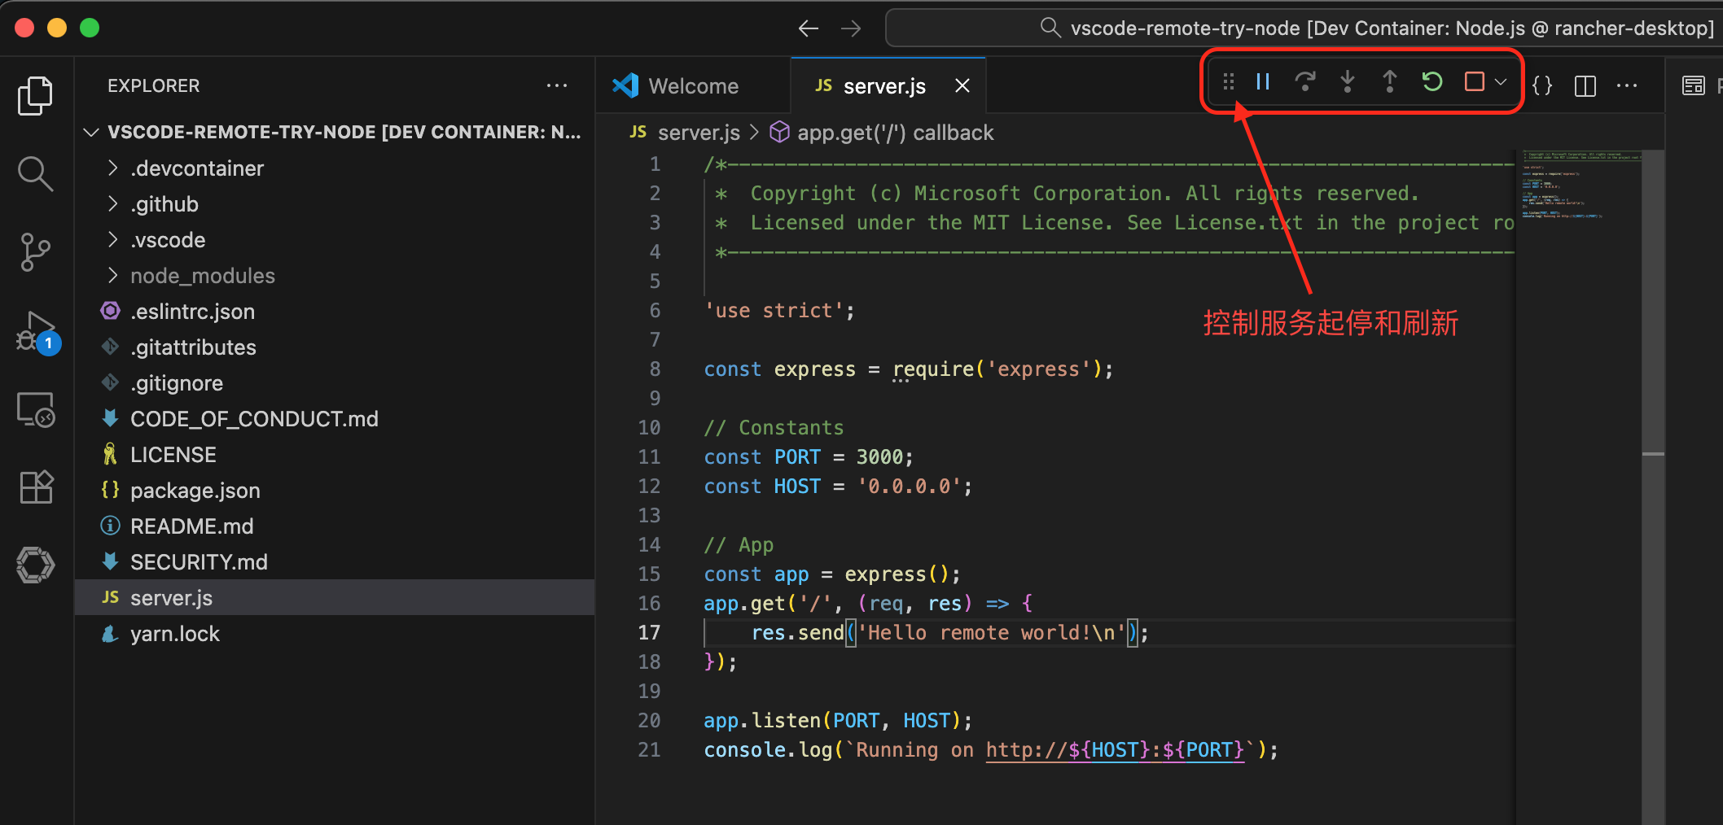Click the debug Step Into button
The image size is (1723, 825).
(1348, 82)
